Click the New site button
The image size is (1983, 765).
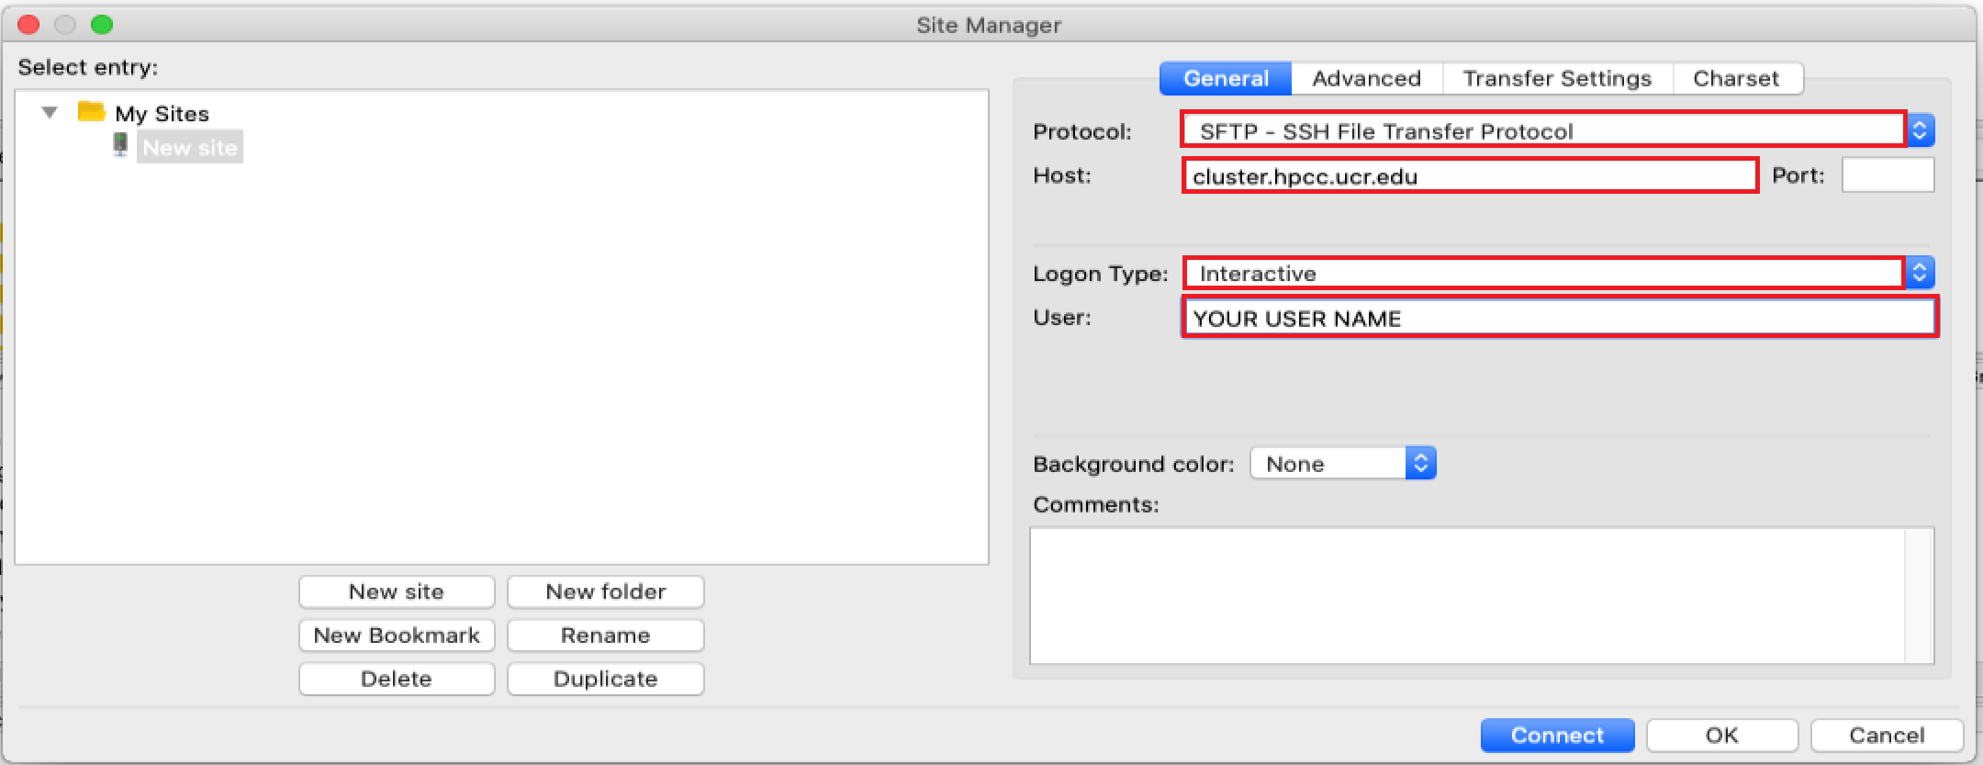pyautogui.click(x=396, y=592)
